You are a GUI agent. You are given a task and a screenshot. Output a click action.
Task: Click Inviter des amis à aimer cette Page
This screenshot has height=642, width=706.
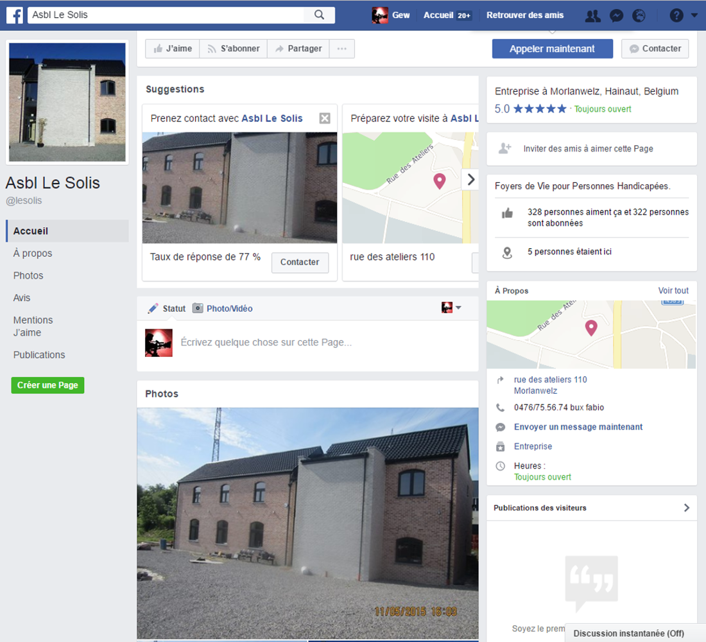point(588,149)
